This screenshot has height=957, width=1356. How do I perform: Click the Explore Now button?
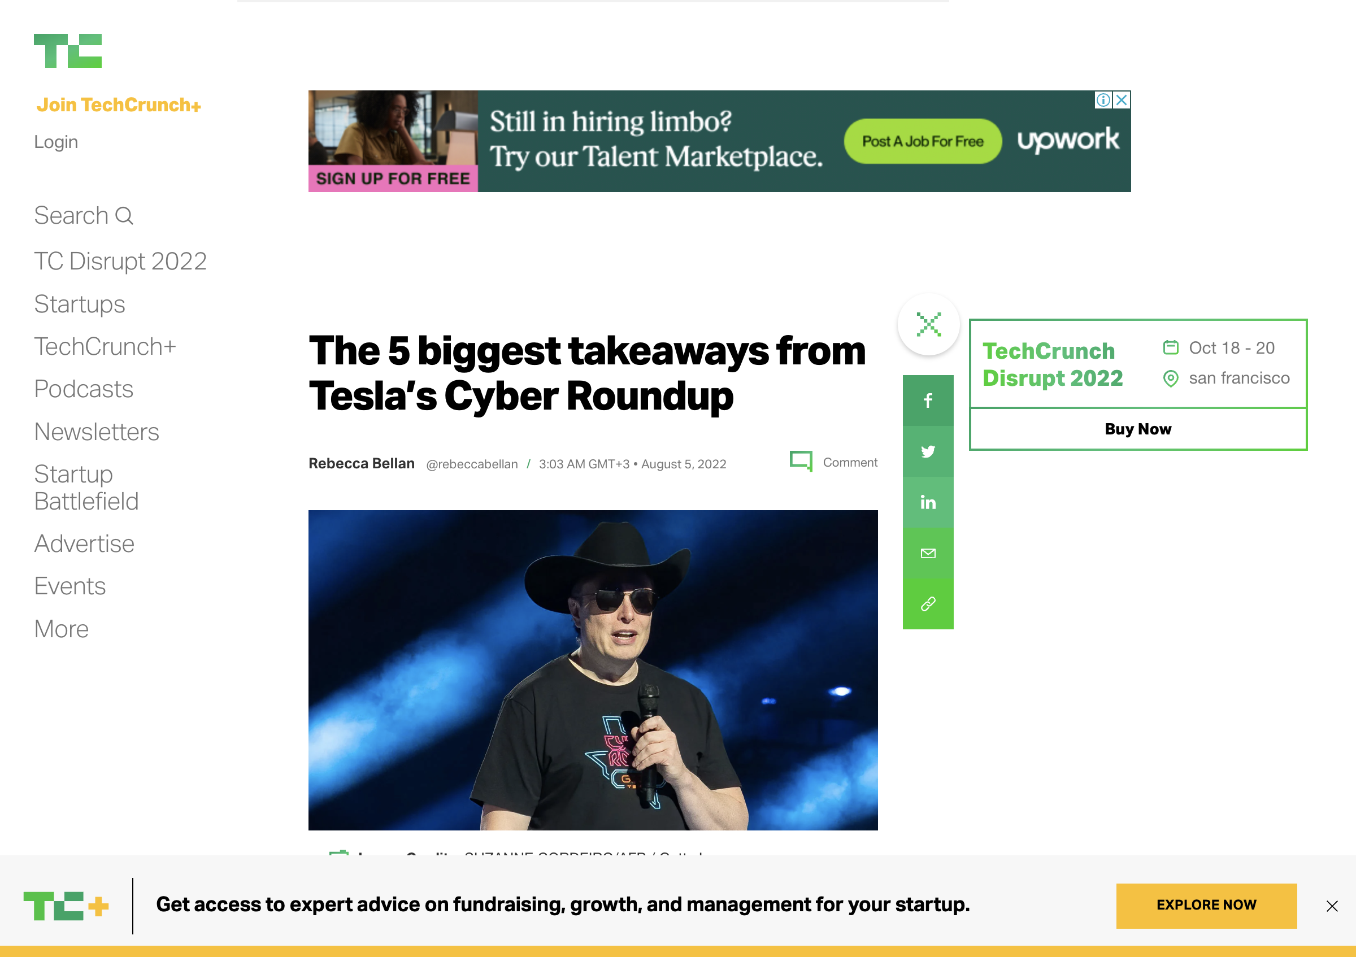click(x=1206, y=905)
